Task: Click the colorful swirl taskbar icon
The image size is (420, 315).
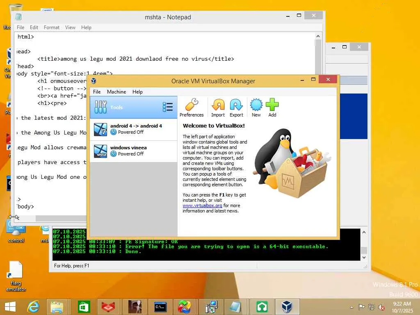Action: pyautogui.click(x=184, y=307)
